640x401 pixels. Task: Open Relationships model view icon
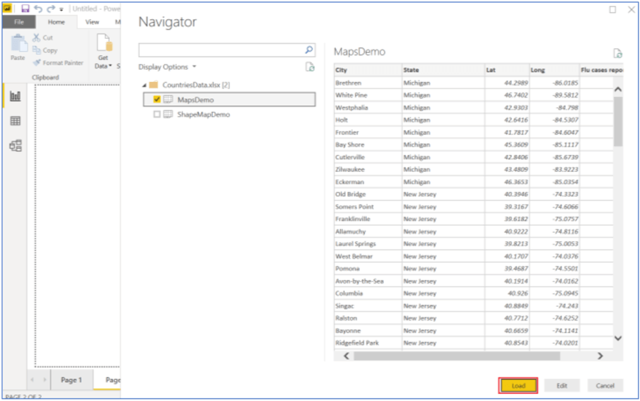click(16, 146)
